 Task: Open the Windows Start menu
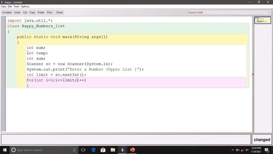[x=5, y=150]
